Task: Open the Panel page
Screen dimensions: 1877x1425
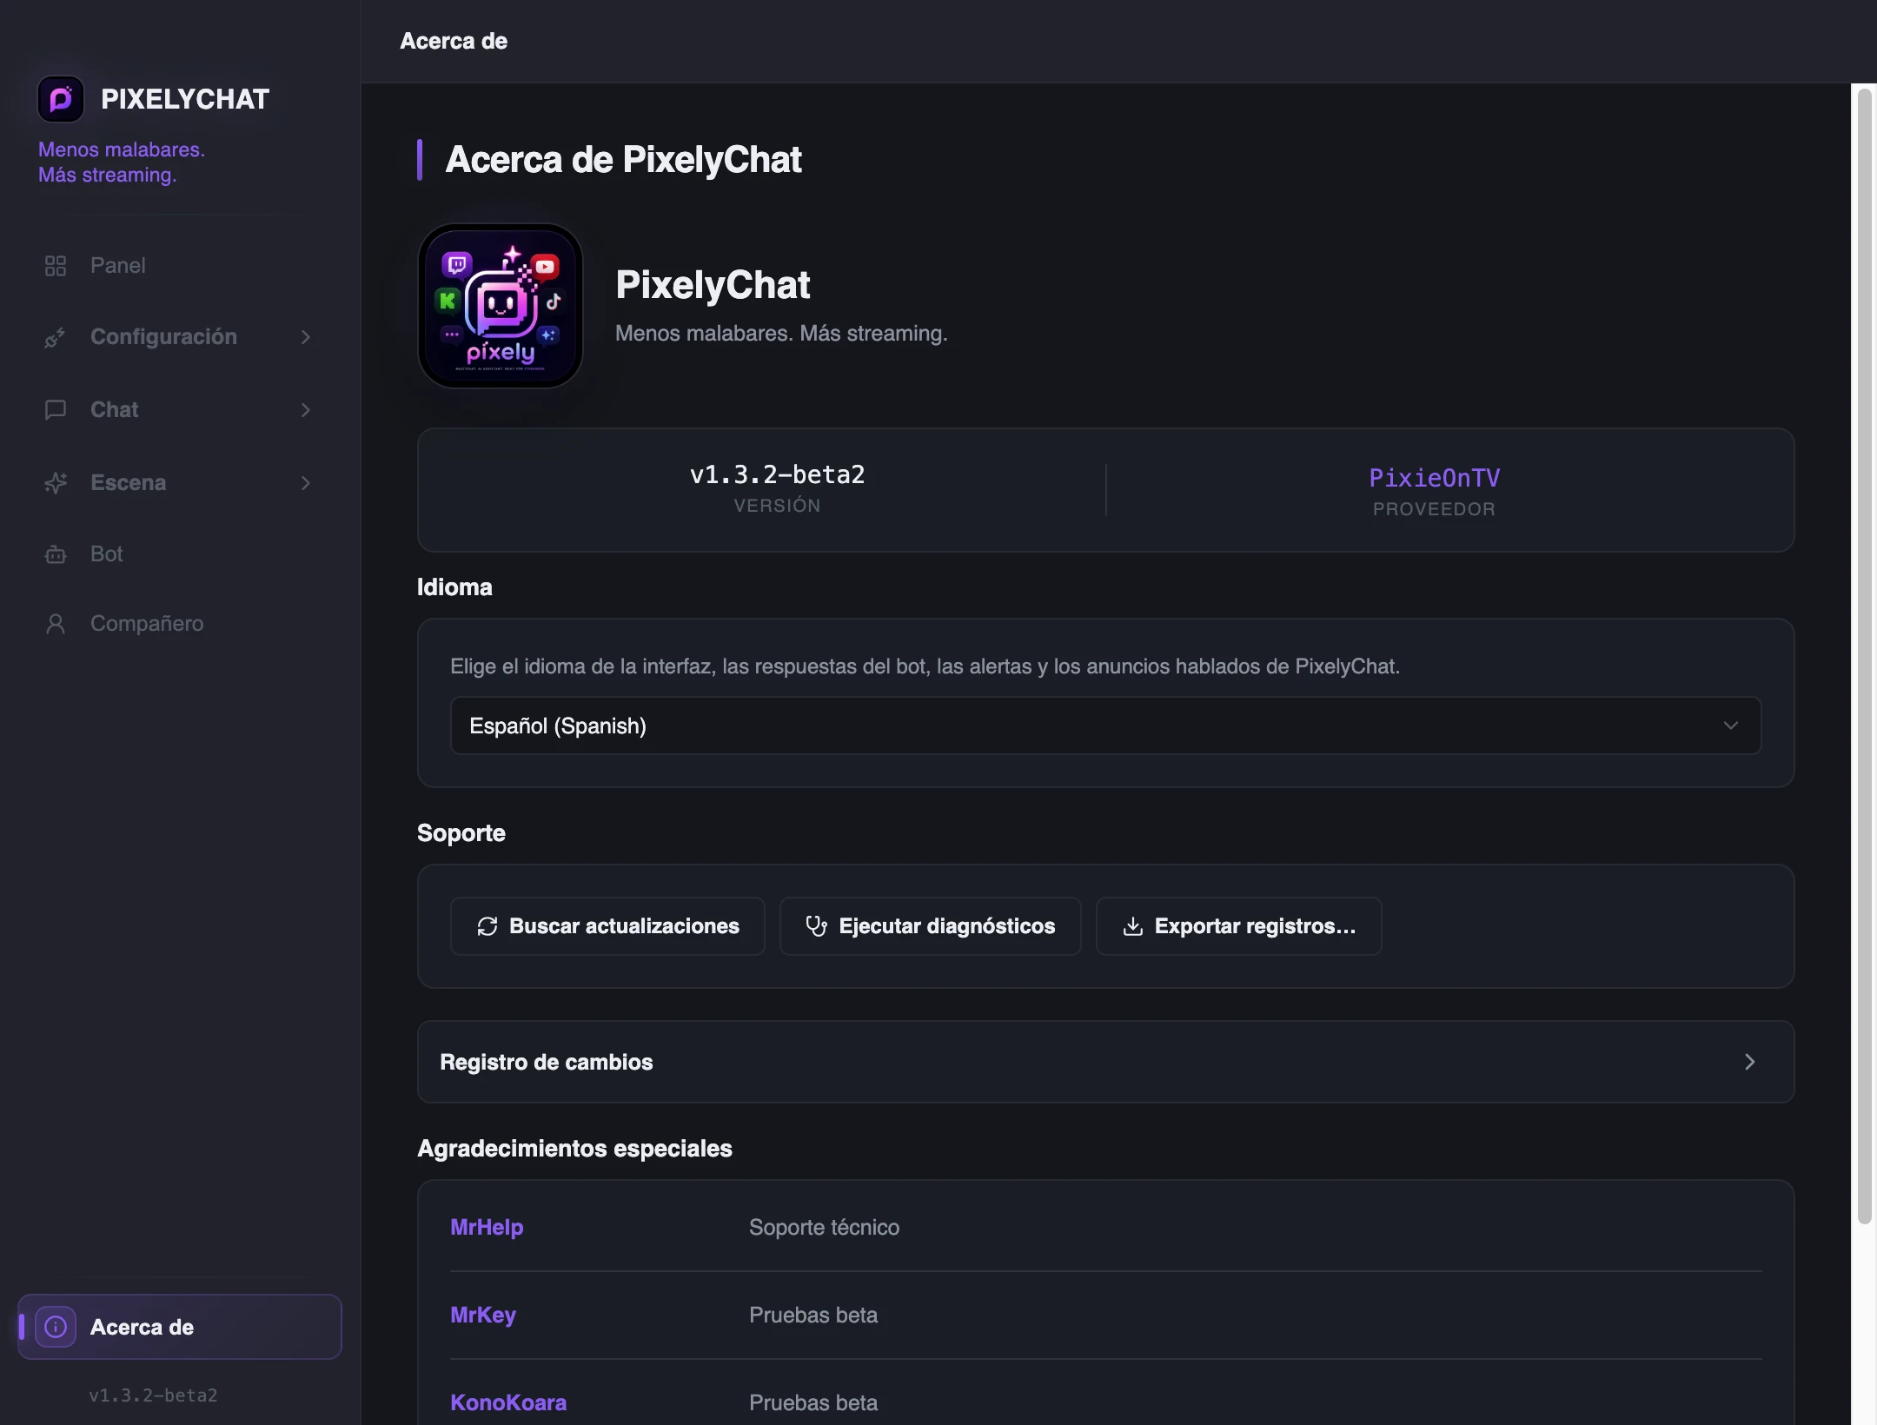Action: tap(180, 266)
